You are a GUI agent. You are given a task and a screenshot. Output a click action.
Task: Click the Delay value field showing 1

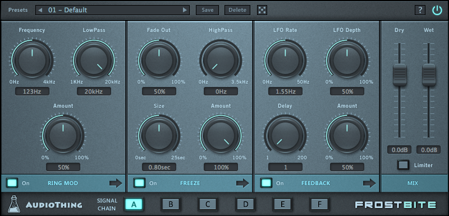(286, 167)
